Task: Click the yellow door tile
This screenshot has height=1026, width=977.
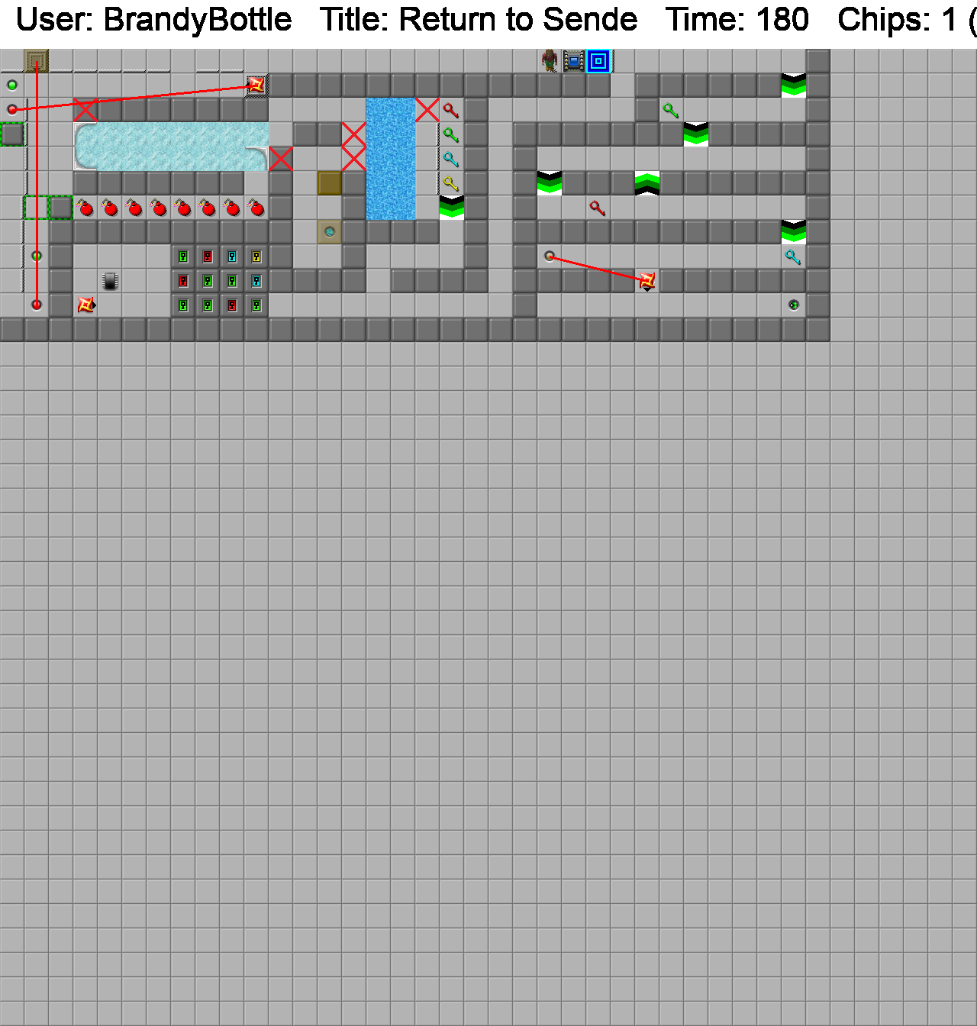Action: pos(256,256)
